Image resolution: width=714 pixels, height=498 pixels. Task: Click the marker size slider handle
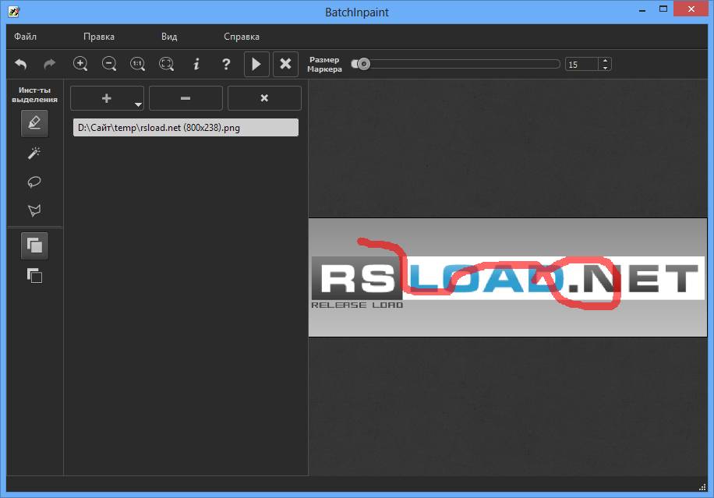[x=362, y=64]
